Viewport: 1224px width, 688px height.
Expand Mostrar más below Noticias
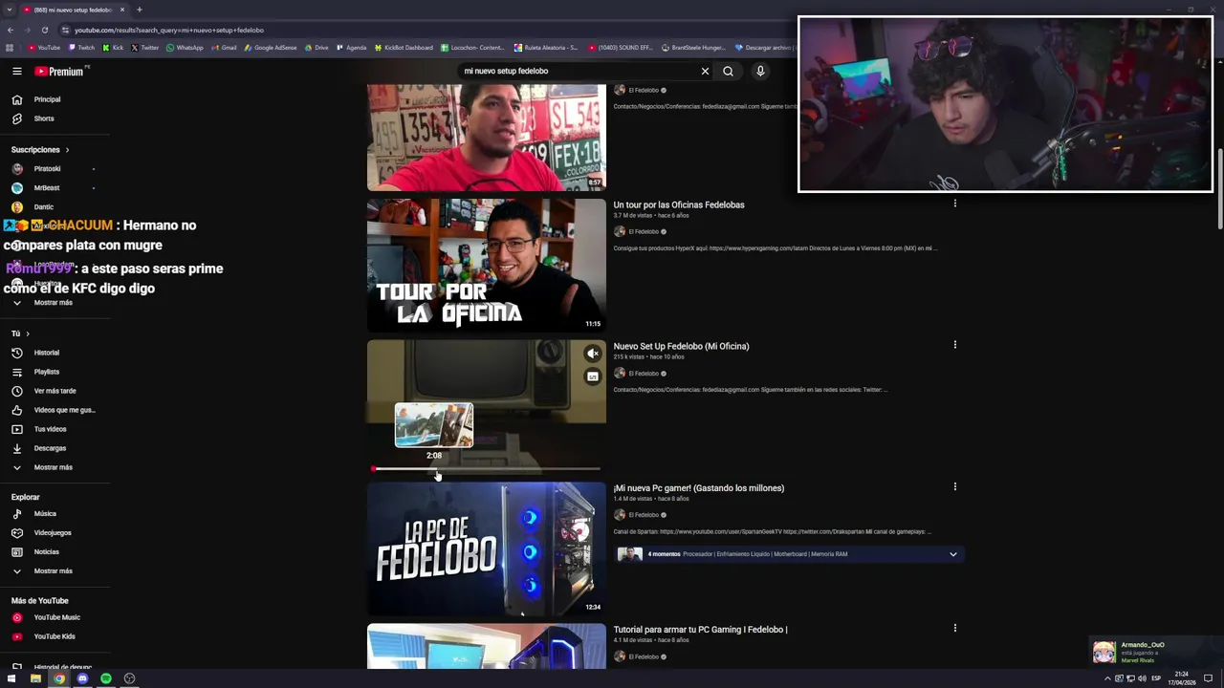click(x=55, y=570)
